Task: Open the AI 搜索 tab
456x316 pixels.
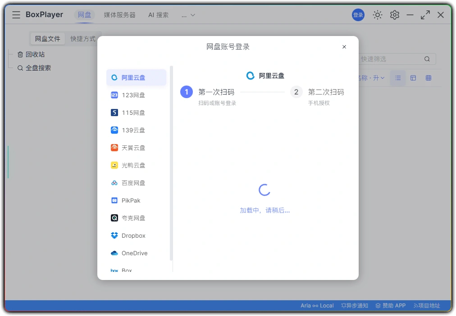Action: [x=158, y=15]
